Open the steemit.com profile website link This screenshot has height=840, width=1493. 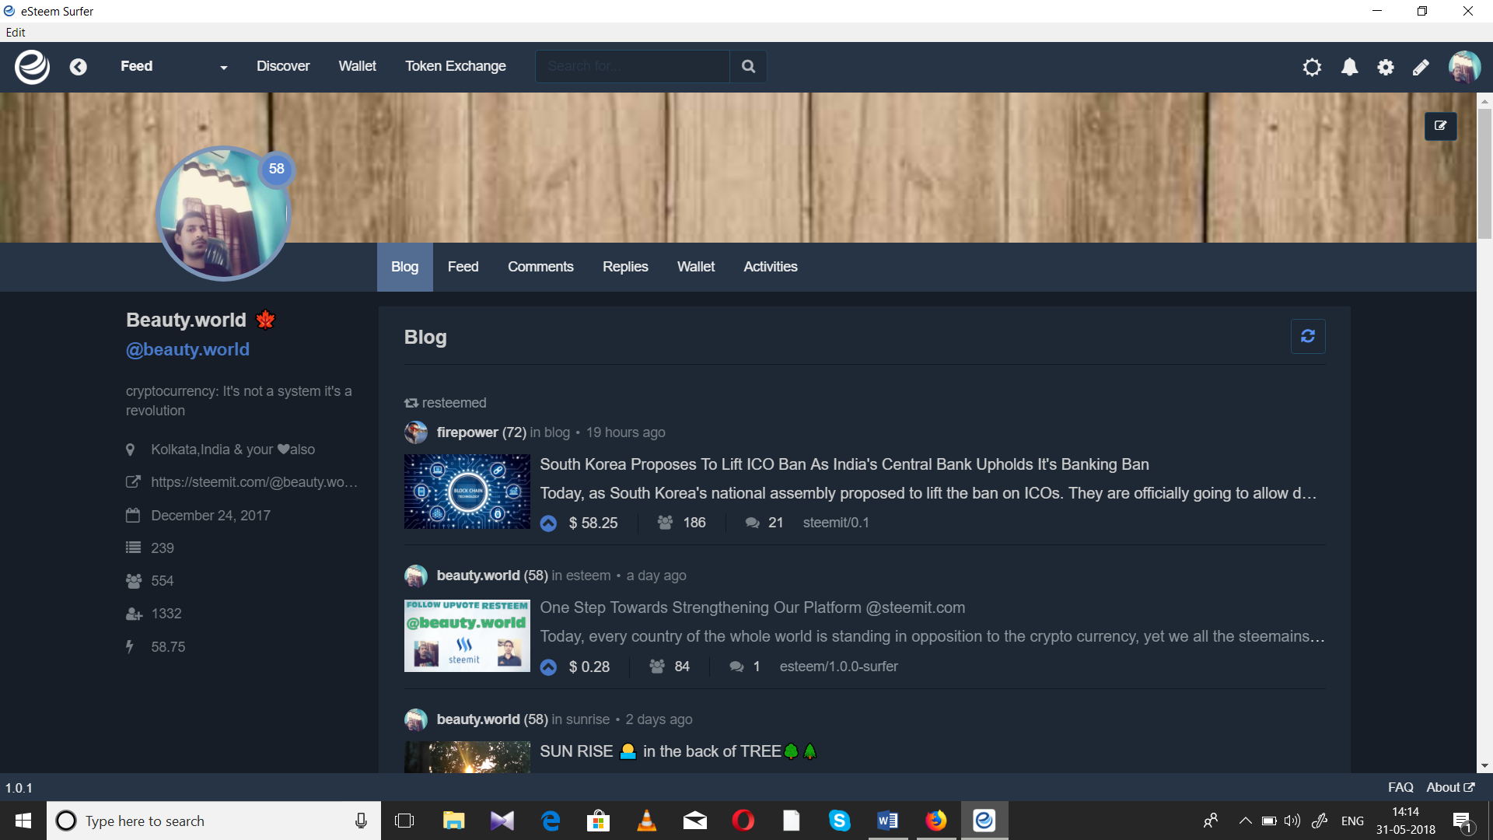[x=254, y=482]
